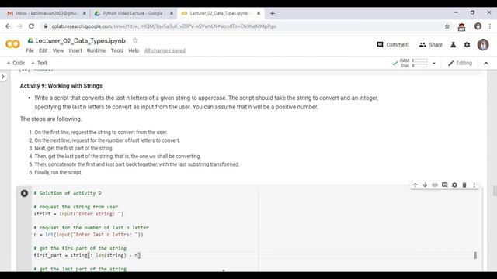Open the Help menu
497x279 pixels.
(x=134, y=50)
